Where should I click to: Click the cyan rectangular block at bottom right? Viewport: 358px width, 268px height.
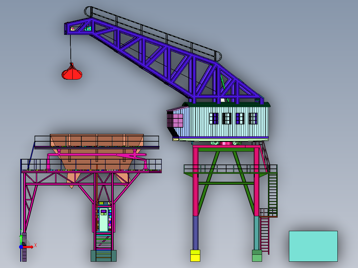313,246
